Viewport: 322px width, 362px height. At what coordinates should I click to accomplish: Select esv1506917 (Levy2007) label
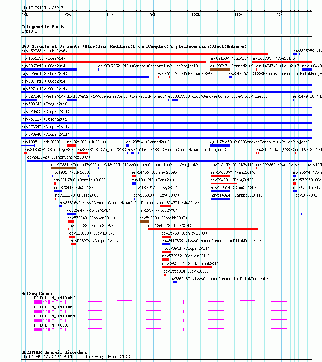coord(156,188)
